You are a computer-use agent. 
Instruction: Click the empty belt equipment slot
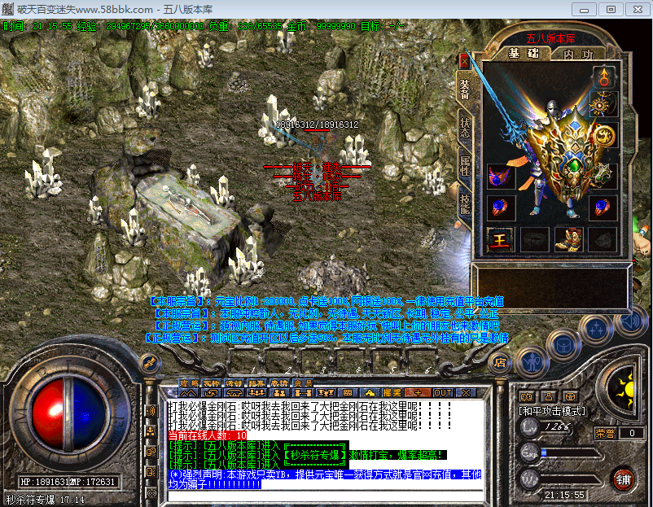[535, 239]
